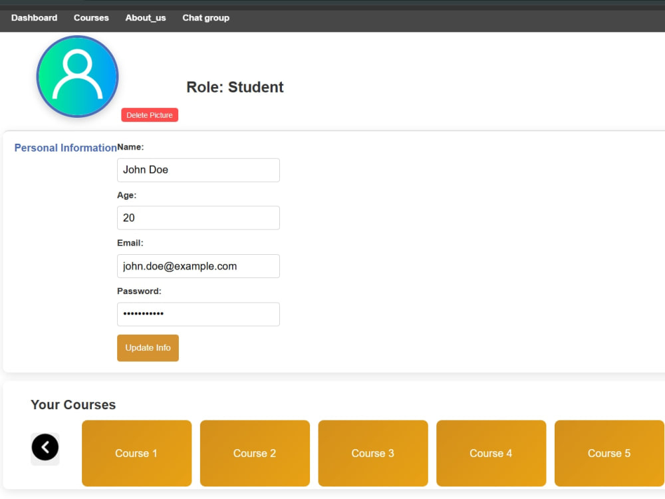The width and height of the screenshot is (665, 499).
Task: Open the Course 4 card
Action: pos(491,453)
